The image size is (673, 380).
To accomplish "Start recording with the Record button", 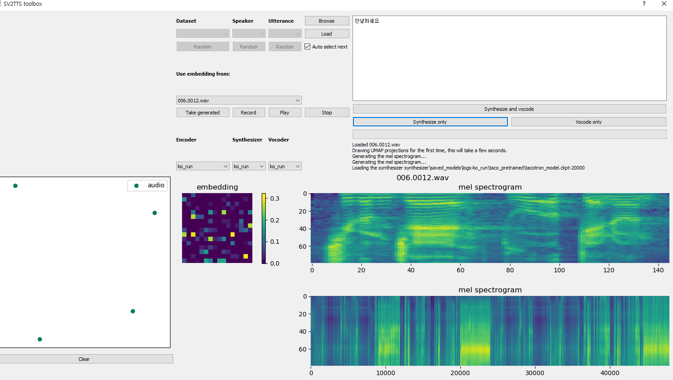I will 249,112.
